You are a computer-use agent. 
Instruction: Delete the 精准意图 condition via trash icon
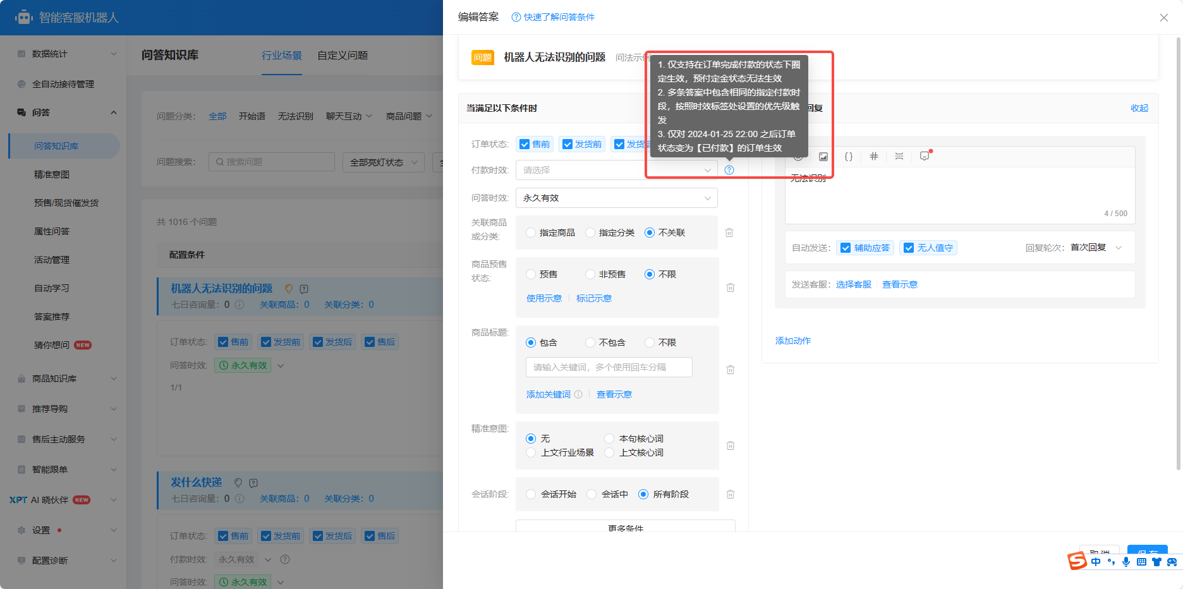coord(731,446)
